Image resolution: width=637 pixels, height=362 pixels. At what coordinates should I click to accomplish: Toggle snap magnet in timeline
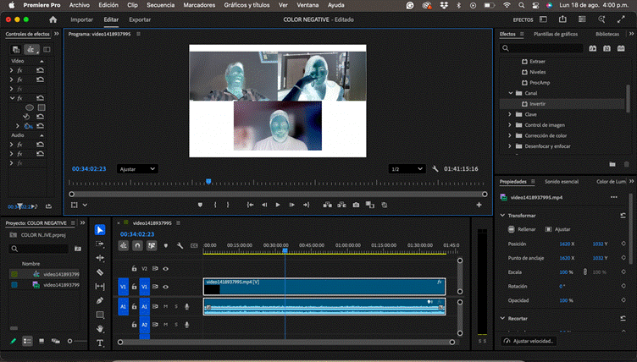point(137,245)
